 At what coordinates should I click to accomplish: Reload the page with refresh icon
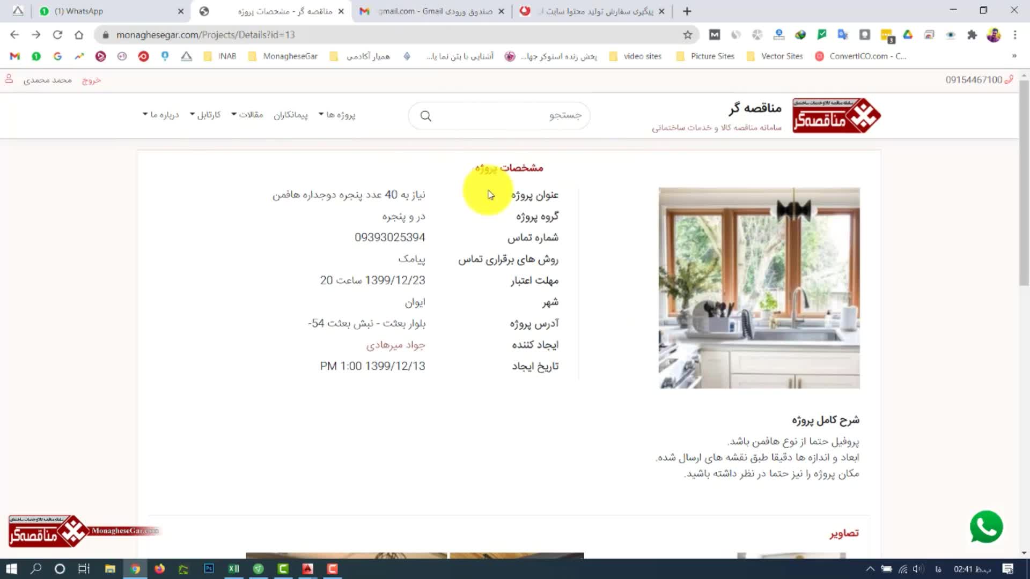click(x=57, y=35)
